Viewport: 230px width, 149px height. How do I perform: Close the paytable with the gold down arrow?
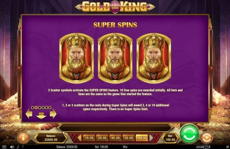pyautogui.click(x=41, y=116)
